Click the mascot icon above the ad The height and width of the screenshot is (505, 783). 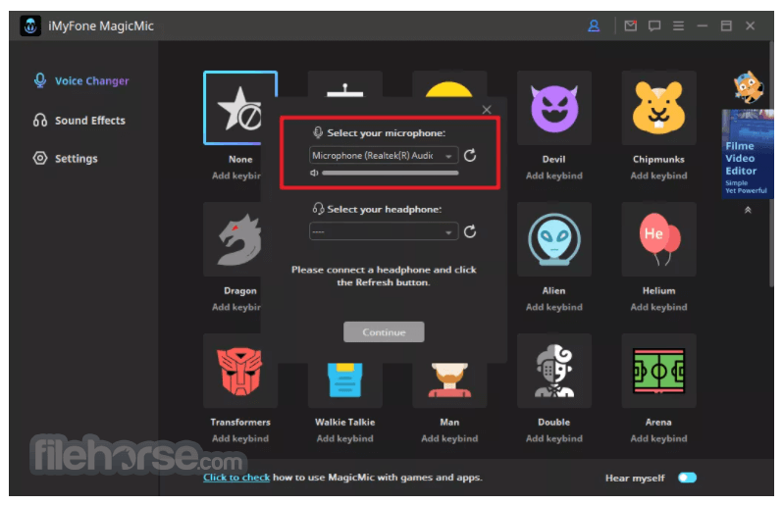click(x=748, y=87)
